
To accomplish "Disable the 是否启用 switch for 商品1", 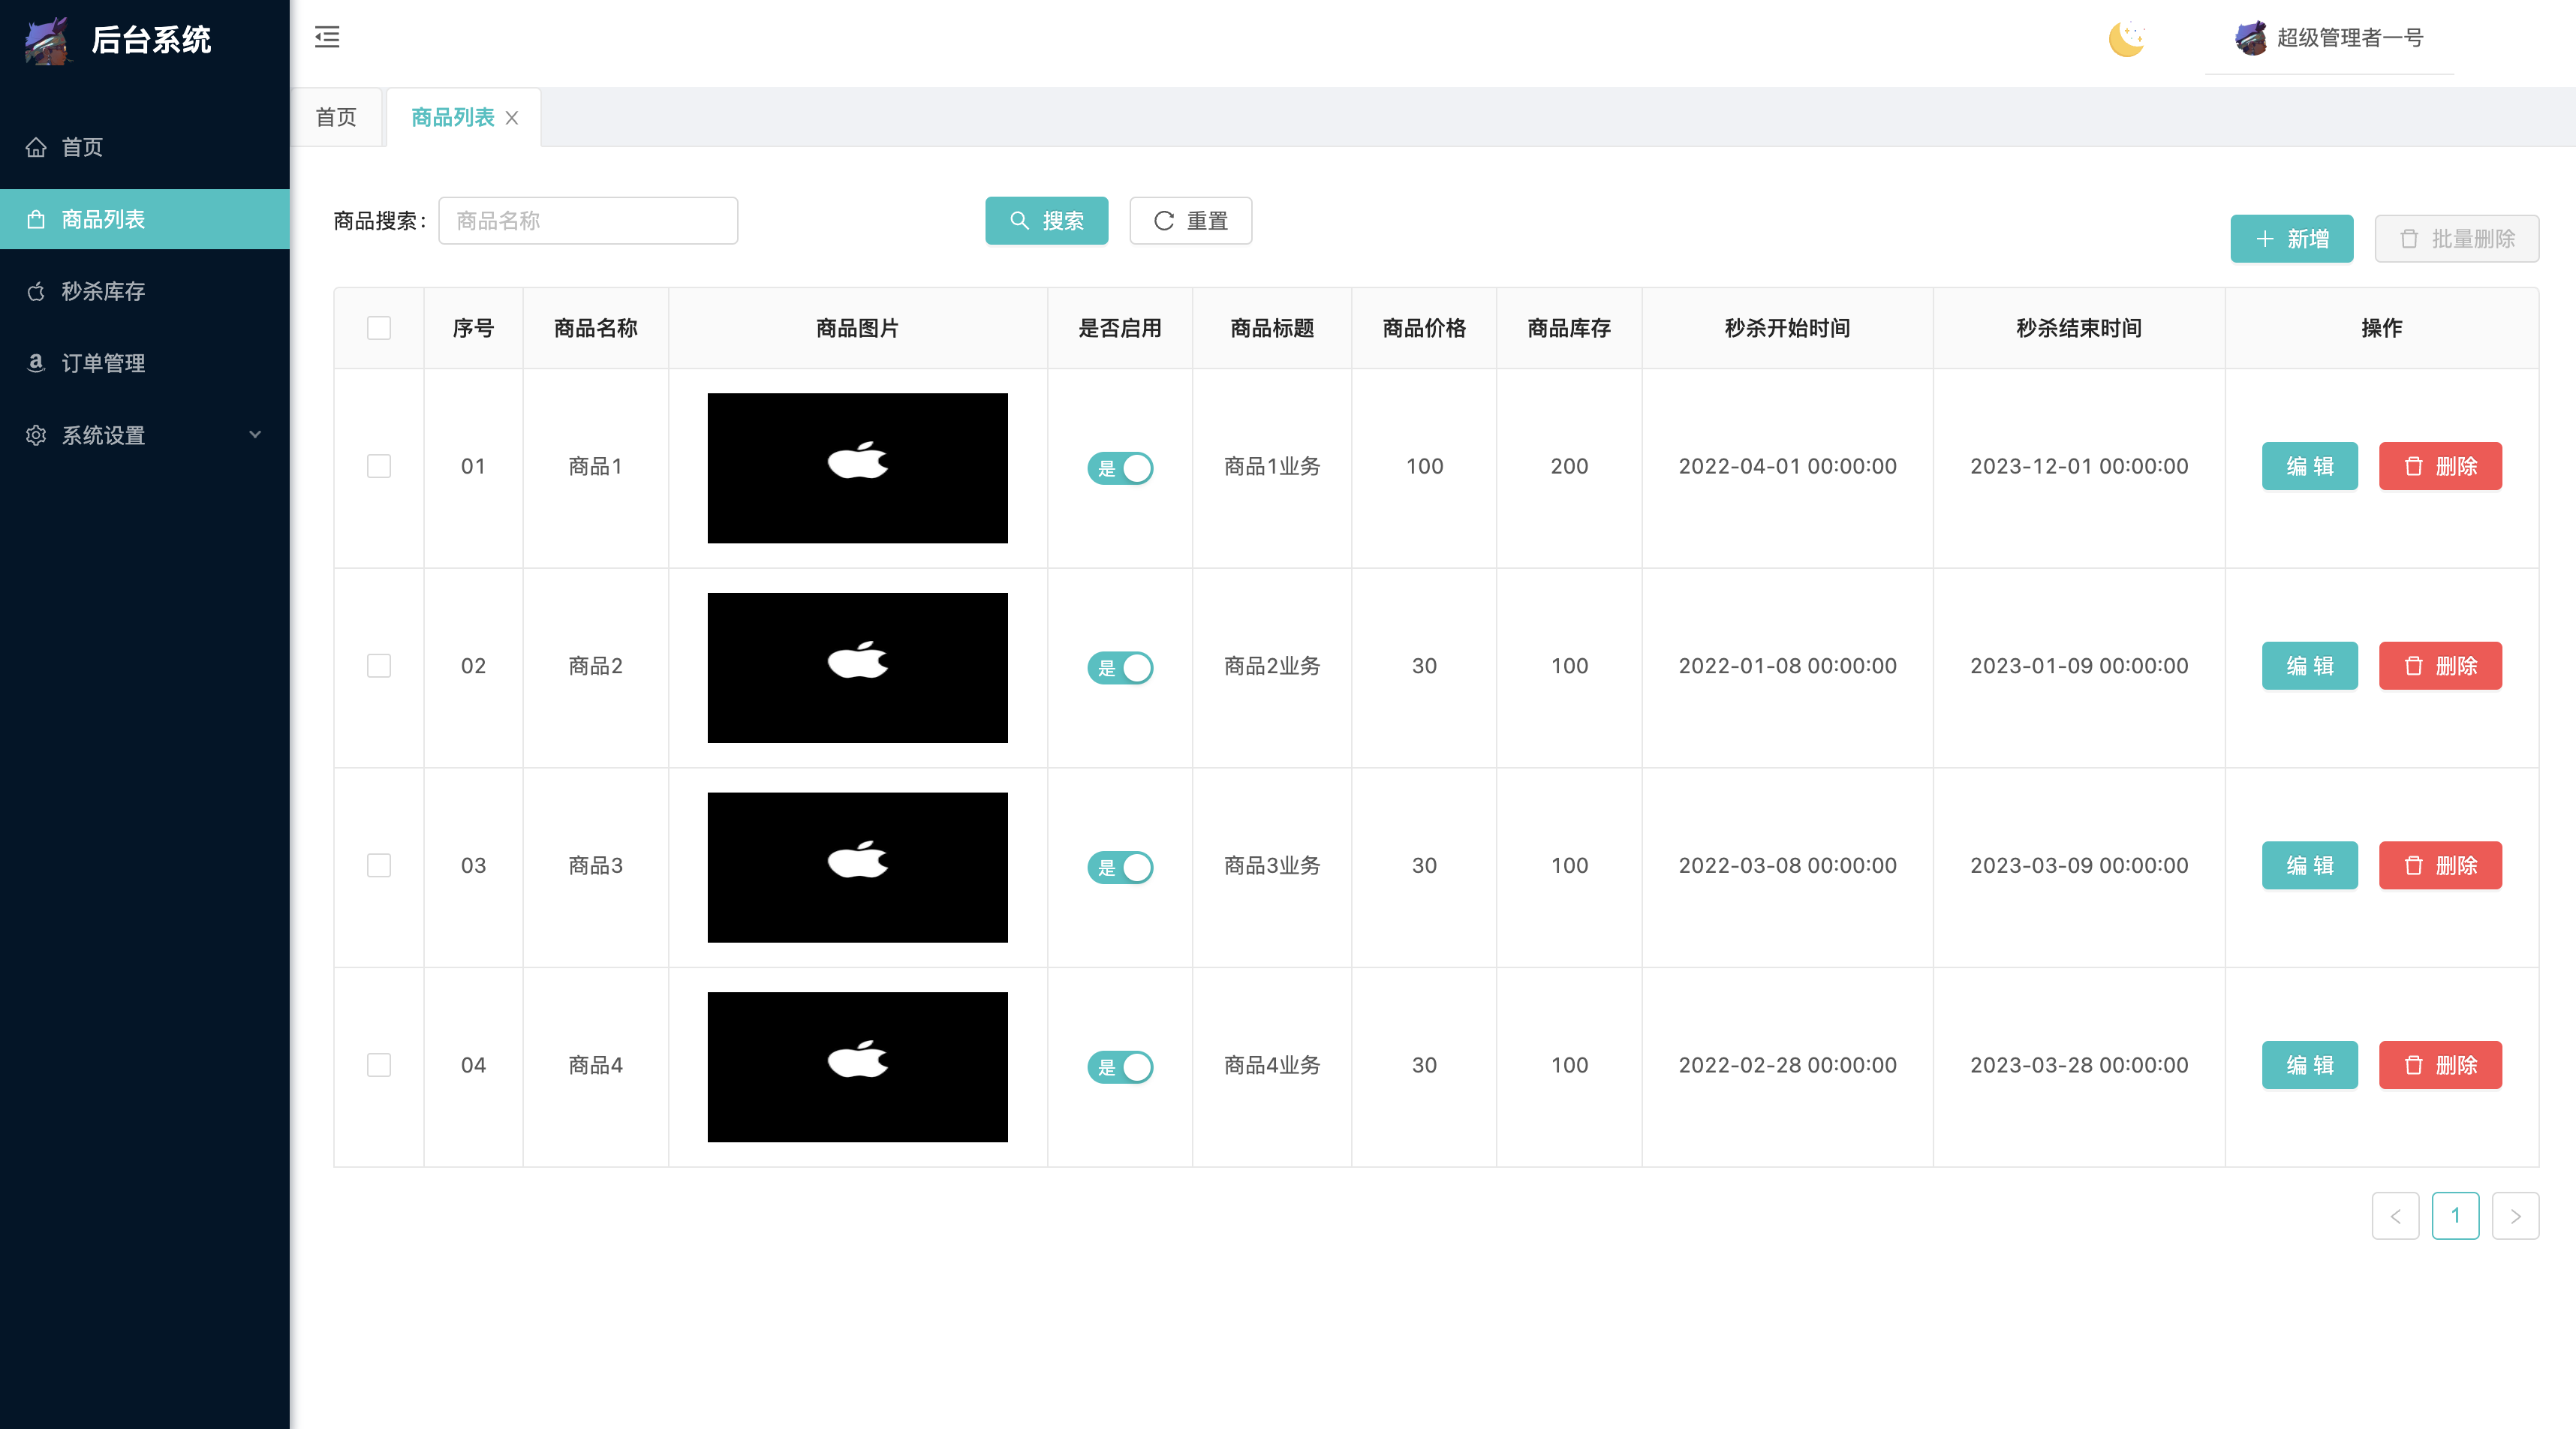I will [x=1120, y=468].
